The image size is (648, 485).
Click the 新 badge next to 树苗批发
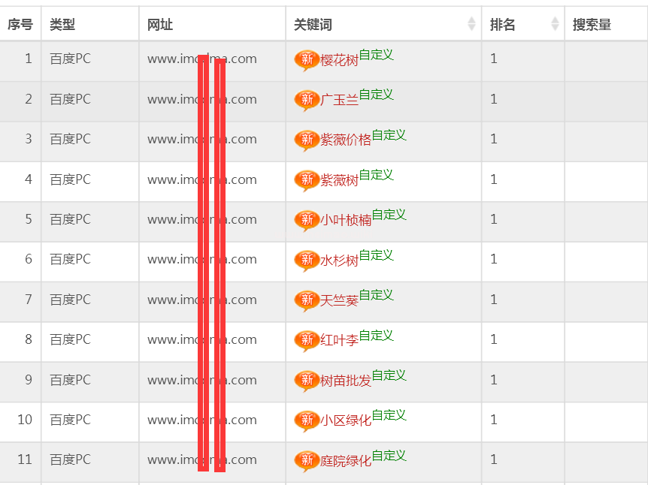pos(307,381)
